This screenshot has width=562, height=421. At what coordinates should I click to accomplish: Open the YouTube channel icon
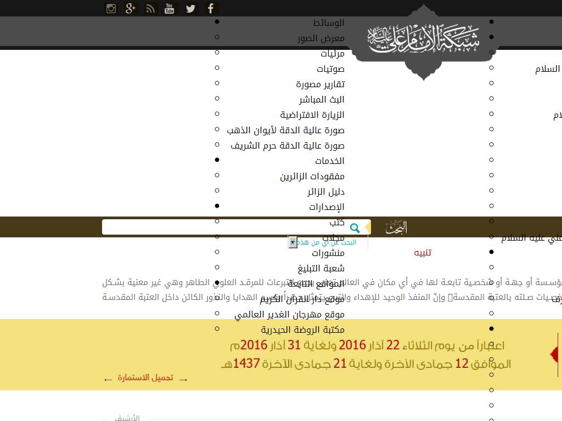click(x=170, y=8)
